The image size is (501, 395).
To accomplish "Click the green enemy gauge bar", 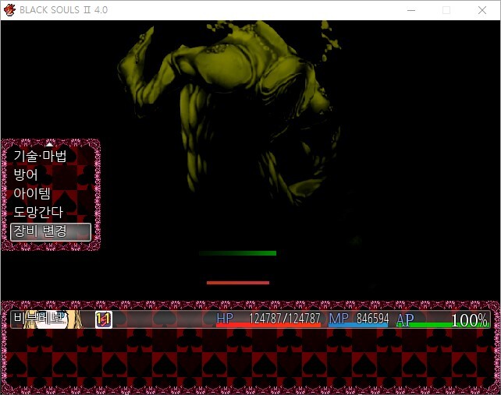I will 237,253.
